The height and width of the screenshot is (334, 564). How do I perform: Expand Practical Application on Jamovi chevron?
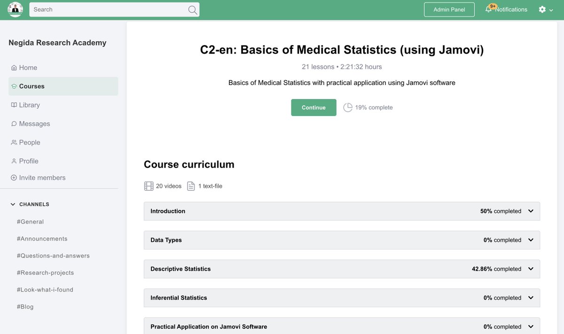(531, 326)
